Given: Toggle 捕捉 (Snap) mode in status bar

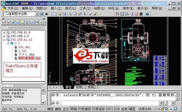Looking at the screenshot, I should click(x=50, y=109).
